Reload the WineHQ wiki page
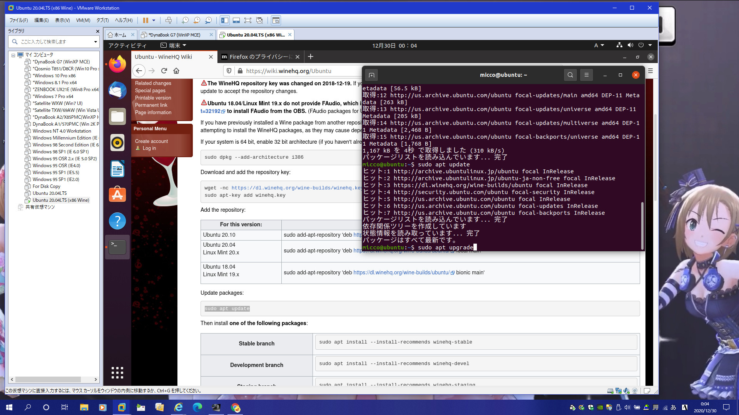 coord(164,71)
